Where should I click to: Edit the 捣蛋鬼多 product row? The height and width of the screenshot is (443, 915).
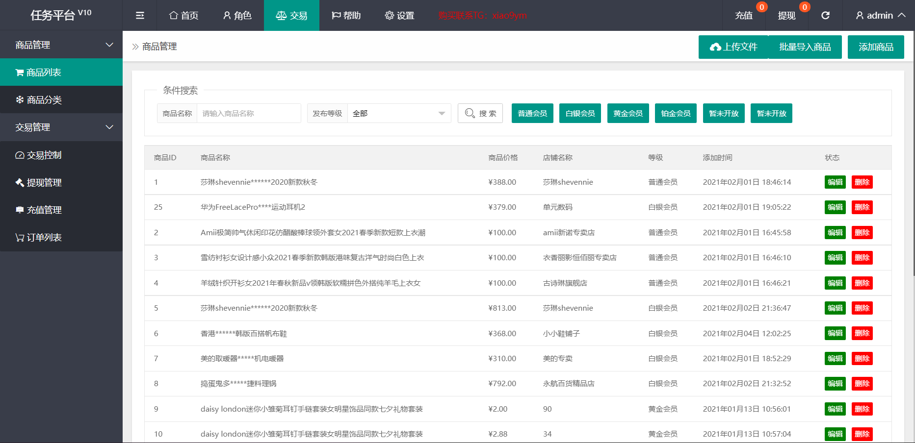point(835,383)
